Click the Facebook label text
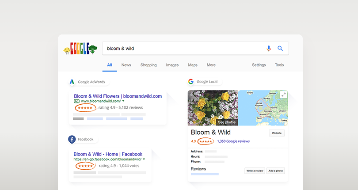The height and width of the screenshot is (190, 358). (86, 139)
